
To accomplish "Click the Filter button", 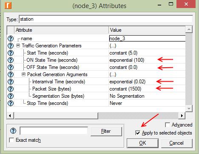I will [106, 131].
